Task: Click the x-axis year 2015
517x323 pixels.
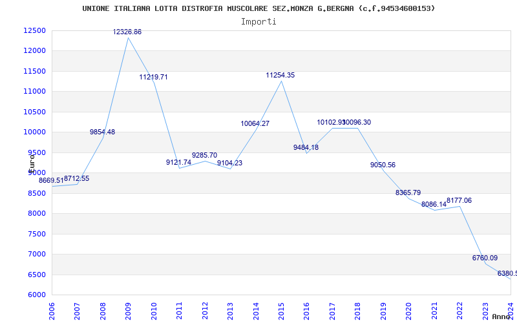Action: 281,311
